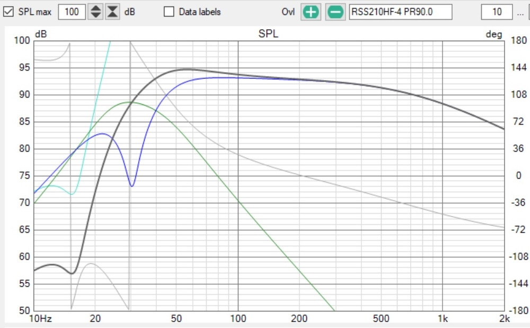Click the 180 degree phase axis label
Screen dimensions: 530x328
518,40
